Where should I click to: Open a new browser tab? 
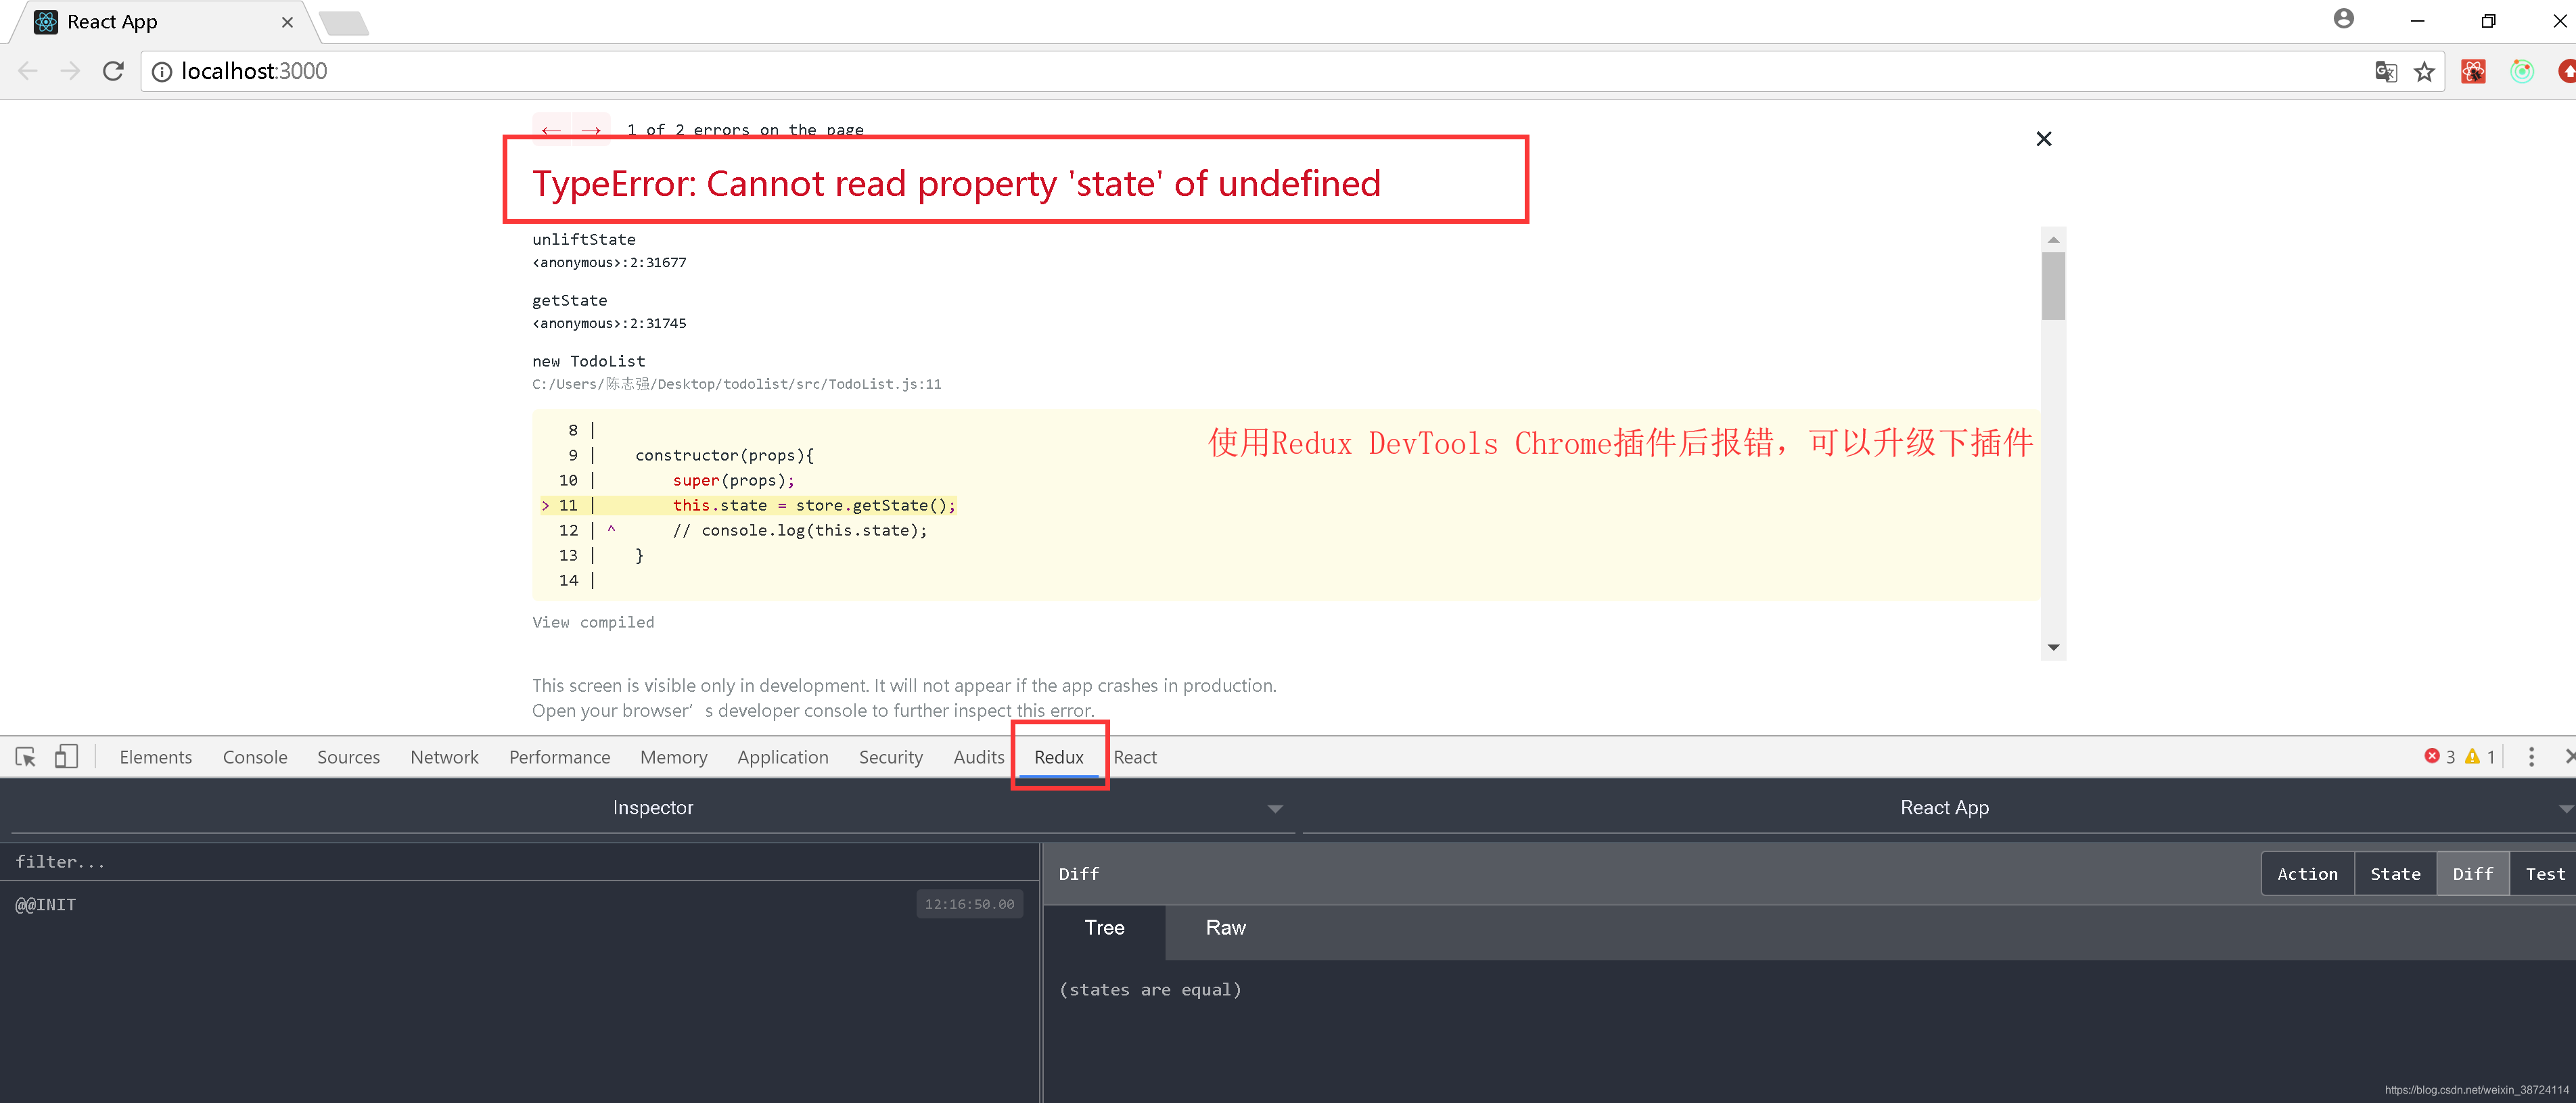(x=345, y=22)
